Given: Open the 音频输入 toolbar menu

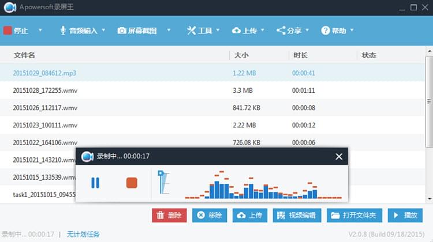Looking at the screenshot, I should coord(83,31).
